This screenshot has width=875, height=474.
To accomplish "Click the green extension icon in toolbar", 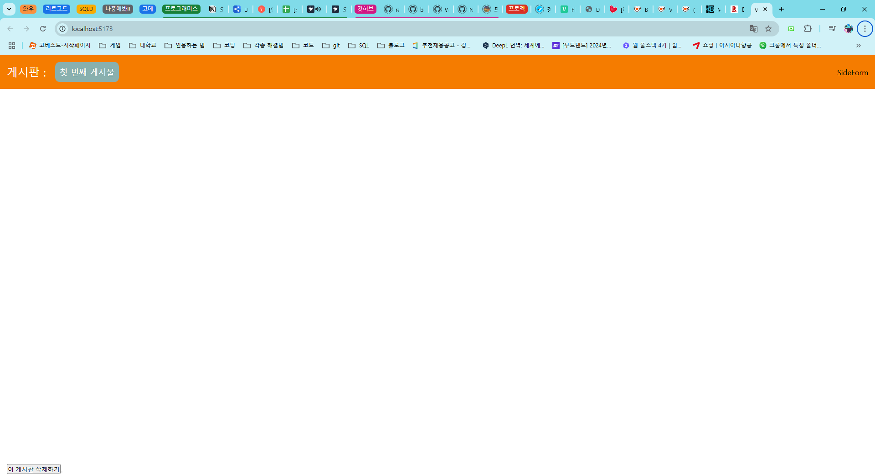I will [x=791, y=29].
